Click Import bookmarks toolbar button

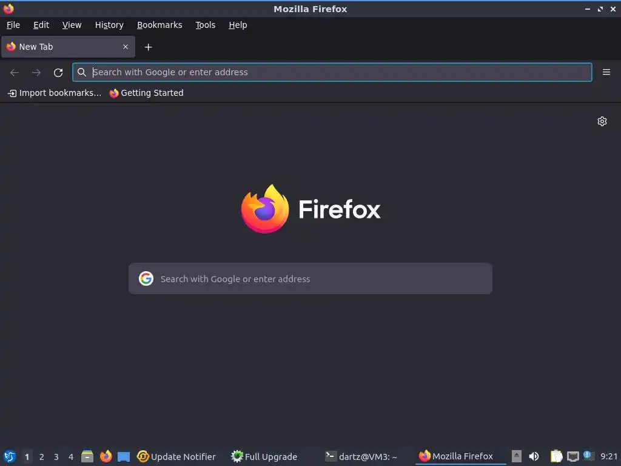click(55, 93)
